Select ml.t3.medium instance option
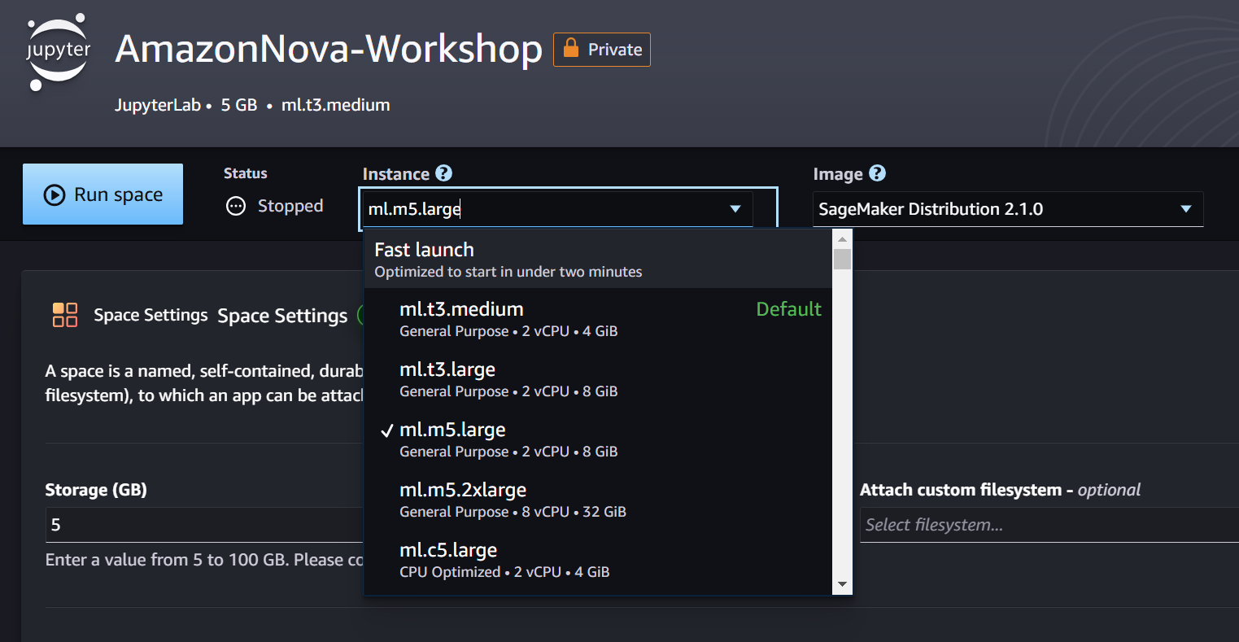Viewport: 1239px width, 642px height. [x=598, y=318]
